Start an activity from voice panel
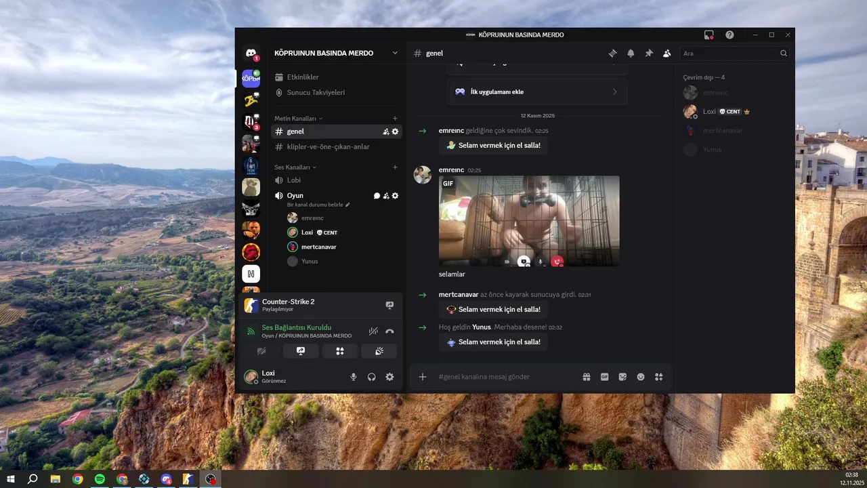 coord(340,351)
